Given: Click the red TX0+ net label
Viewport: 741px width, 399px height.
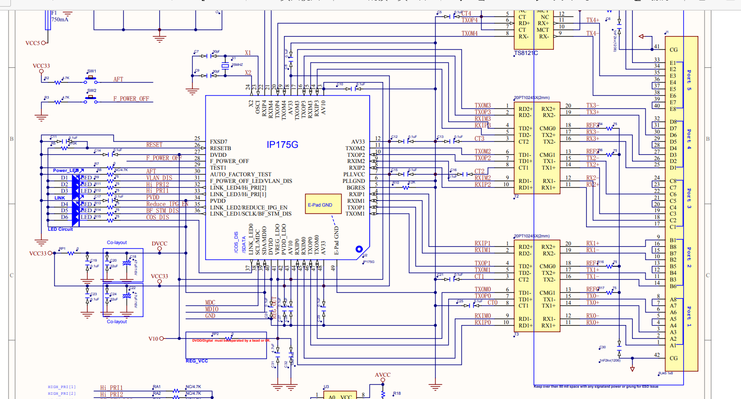Looking at the screenshot, I should tap(593, 302).
